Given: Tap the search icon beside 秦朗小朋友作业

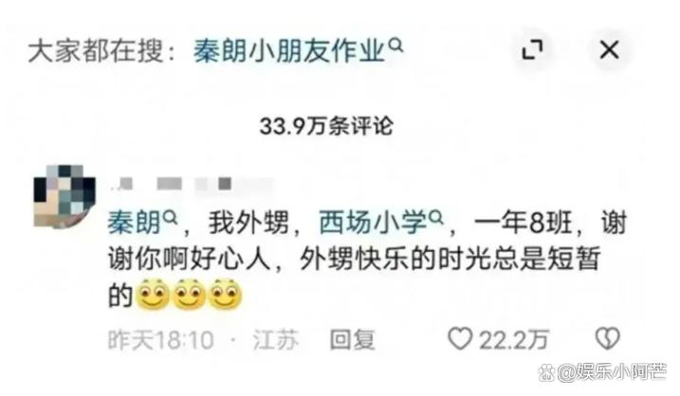Looking at the screenshot, I should pos(395,45).
